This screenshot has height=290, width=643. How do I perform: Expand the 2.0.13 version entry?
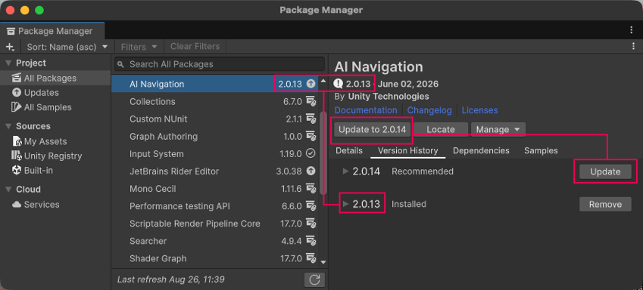[x=345, y=204]
